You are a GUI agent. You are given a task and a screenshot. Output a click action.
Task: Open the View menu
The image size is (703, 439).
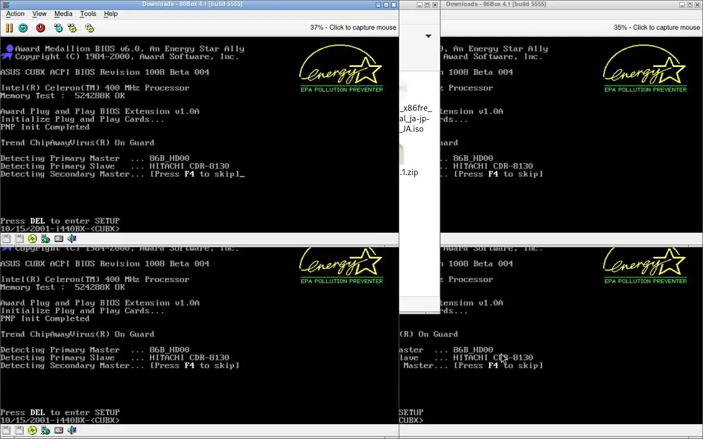(x=40, y=14)
